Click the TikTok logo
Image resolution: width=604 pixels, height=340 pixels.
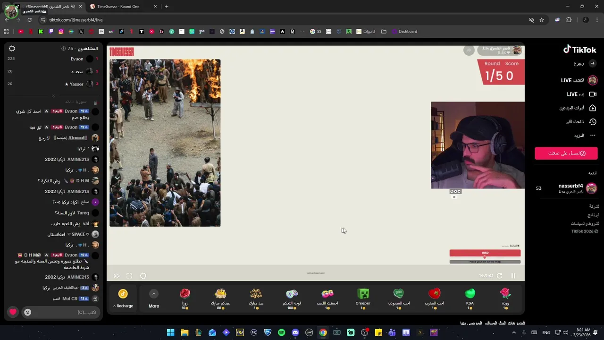pyautogui.click(x=579, y=50)
